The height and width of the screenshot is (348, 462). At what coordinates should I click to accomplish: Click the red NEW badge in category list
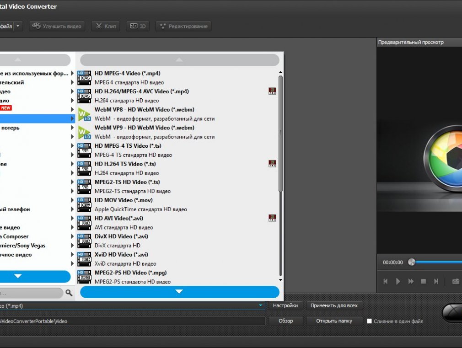[5, 108]
